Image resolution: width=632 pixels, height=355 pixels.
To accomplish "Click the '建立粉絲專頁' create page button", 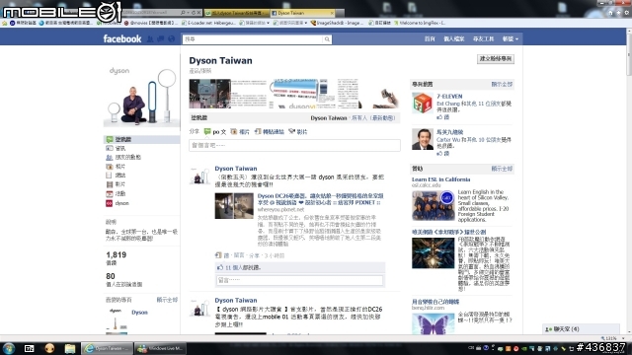I will [496, 59].
